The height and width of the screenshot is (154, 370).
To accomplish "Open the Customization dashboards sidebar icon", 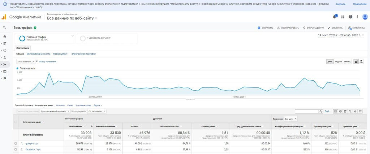I will [x=5, y=43].
